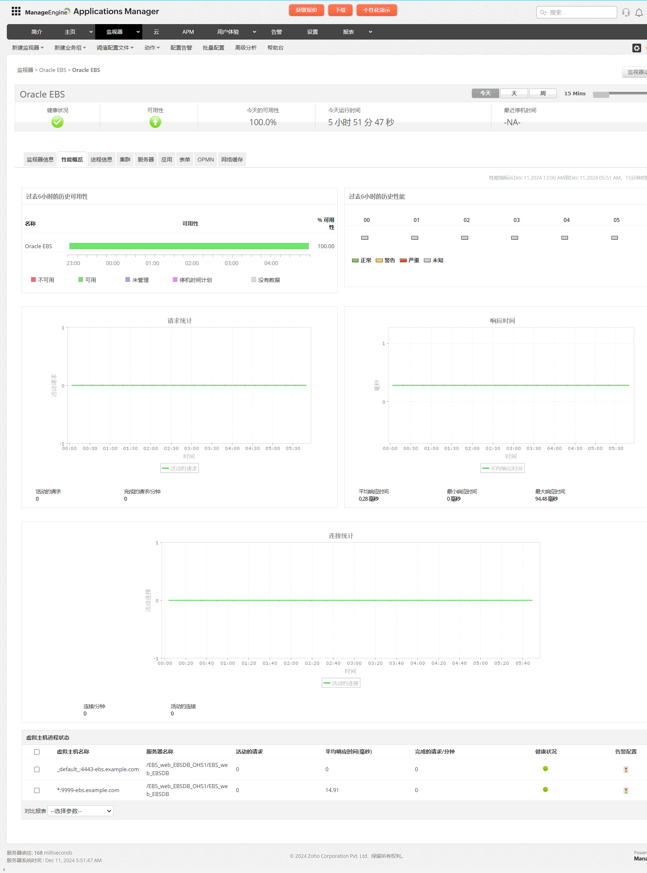Switch to the 应用 tab

coord(166,159)
